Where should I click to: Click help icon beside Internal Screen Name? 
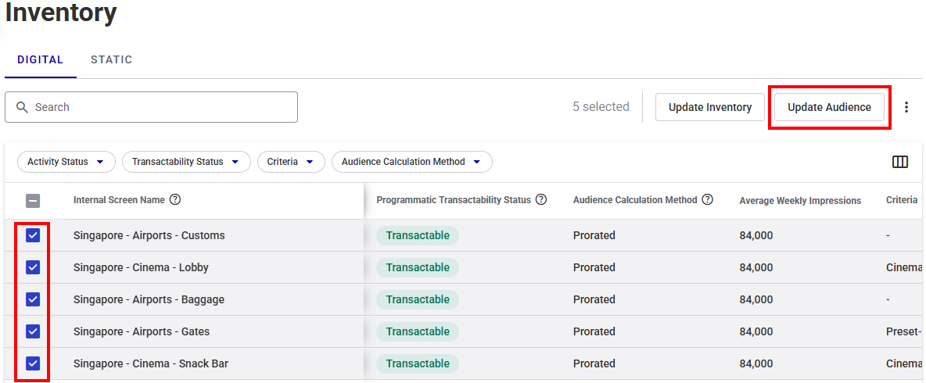pyautogui.click(x=175, y=199)
